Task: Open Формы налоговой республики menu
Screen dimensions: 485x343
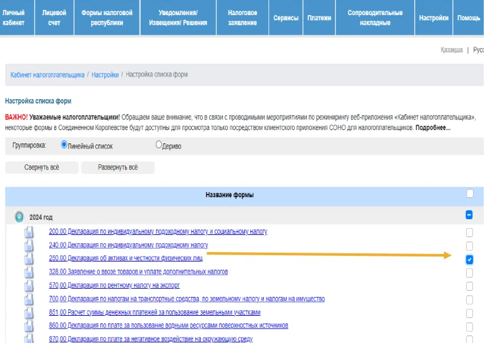Action: click(107, 18)
